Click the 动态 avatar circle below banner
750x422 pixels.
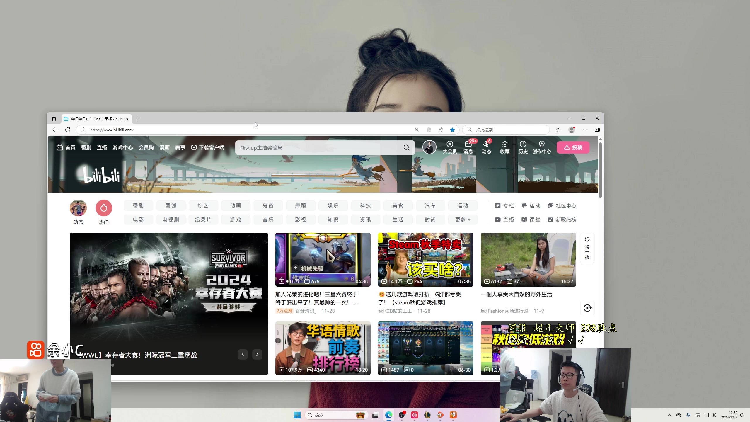click(x=78, y=208)
